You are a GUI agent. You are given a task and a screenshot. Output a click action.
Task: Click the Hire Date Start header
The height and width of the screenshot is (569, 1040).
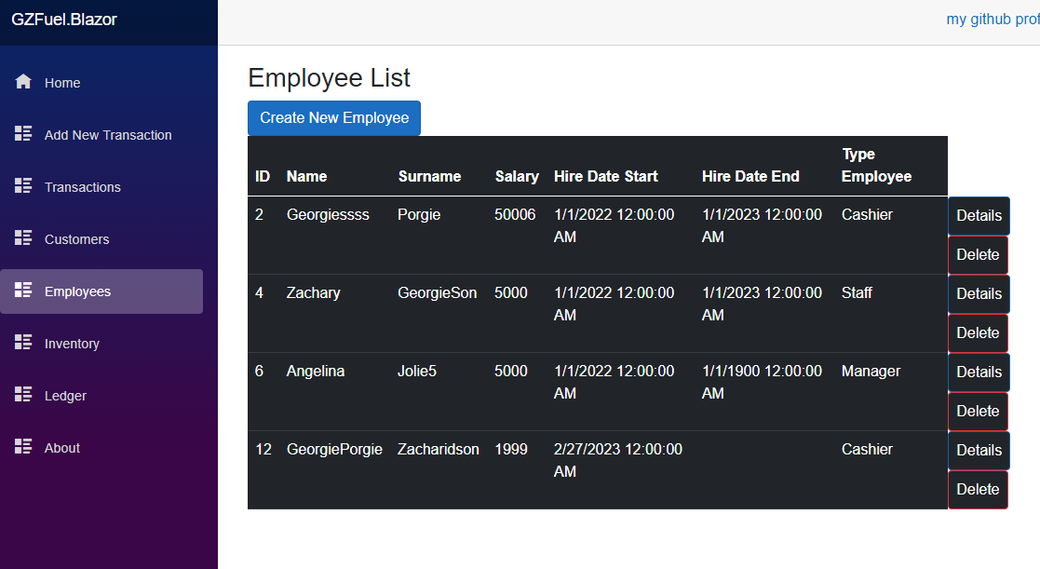pos(605,176)
